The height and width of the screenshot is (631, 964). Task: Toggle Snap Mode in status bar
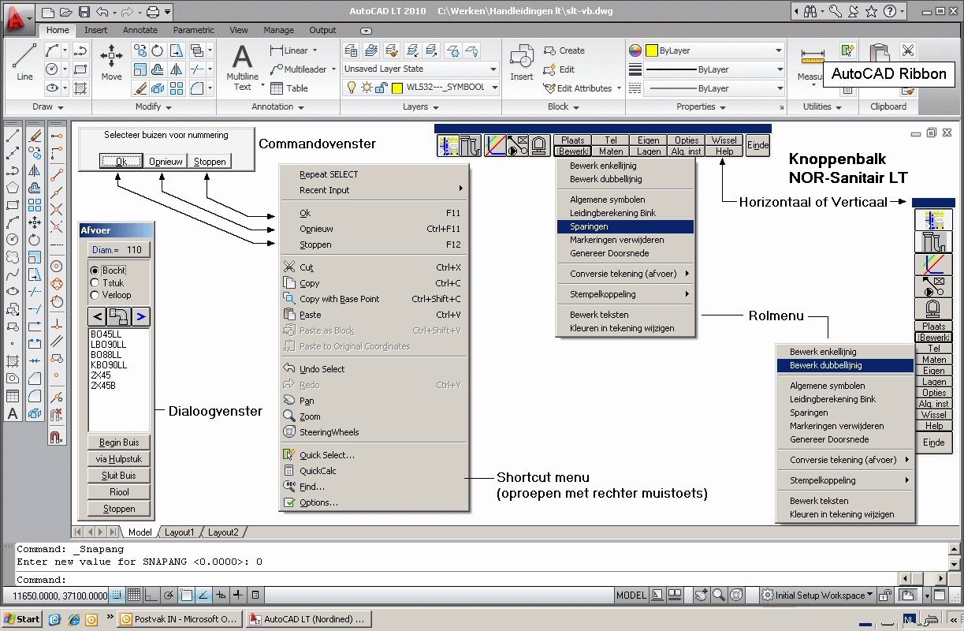tap(117, 596)
